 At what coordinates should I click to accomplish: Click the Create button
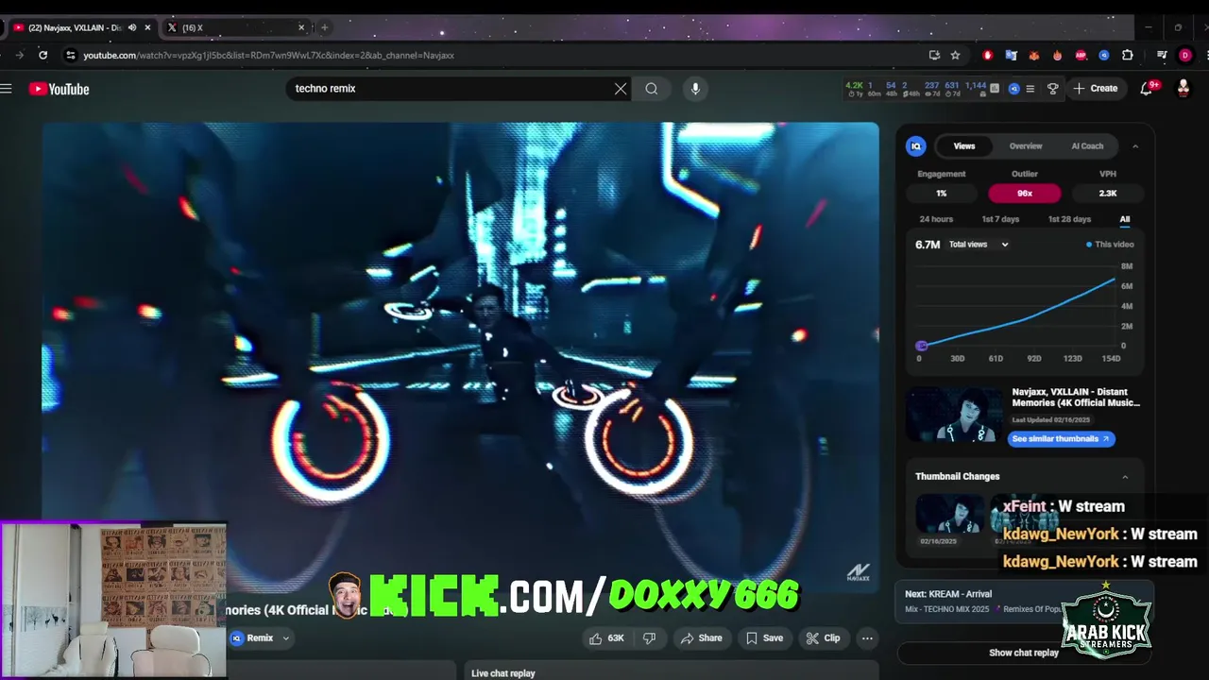1096,89
